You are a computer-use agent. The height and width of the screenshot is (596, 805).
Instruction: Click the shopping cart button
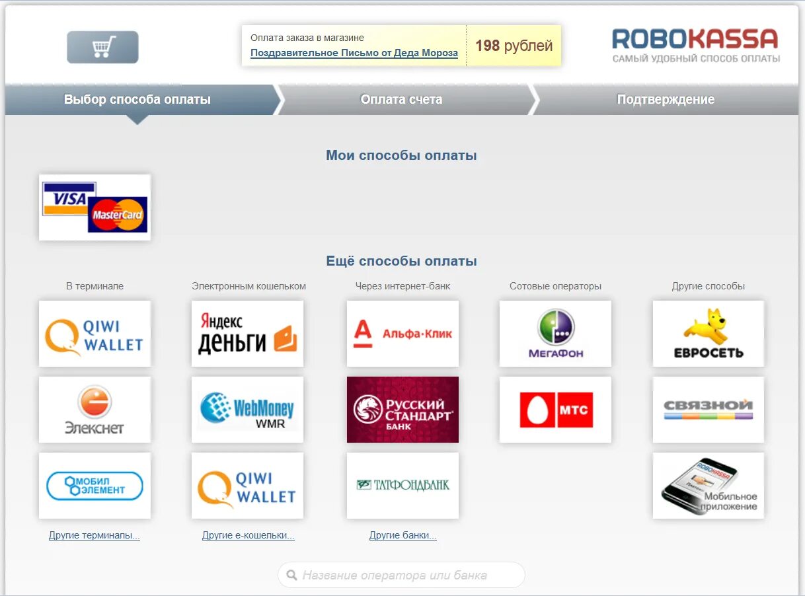point(102,47)
